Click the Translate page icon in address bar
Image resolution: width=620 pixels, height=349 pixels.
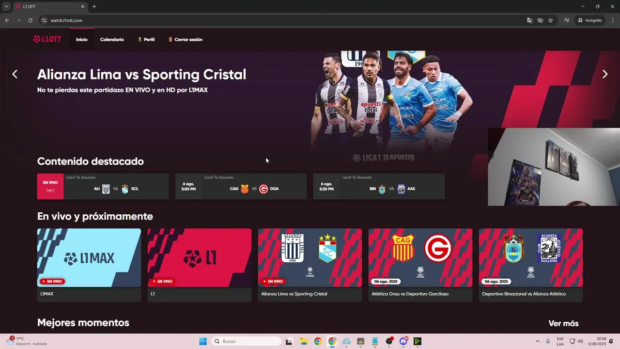tap(529, 20)
